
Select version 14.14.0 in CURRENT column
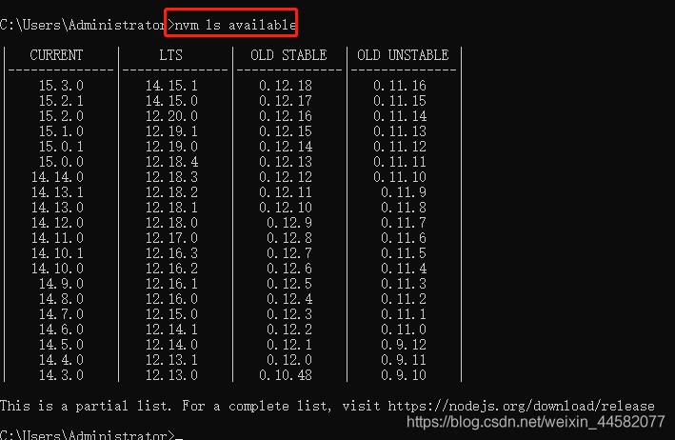(x=57, y=177)
